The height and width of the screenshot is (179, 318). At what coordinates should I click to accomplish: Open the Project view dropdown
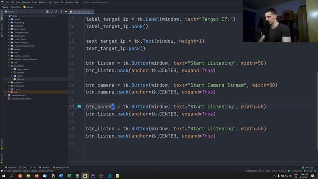pyautogui.click(x=11, y=12)
